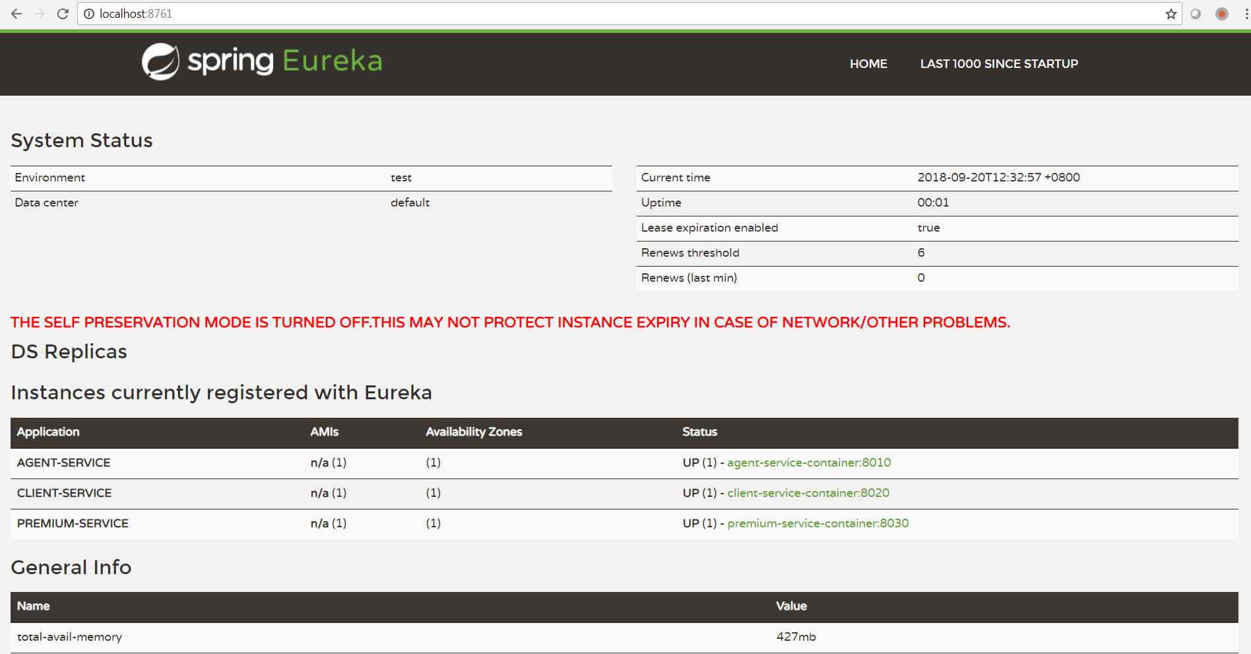
Task: Open premium-service-container:8030 instance link
Action: 818,523
